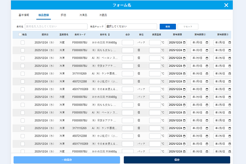Check 検品 box for first 4507212288 row
246x164 pixels.
click(23, 81)
